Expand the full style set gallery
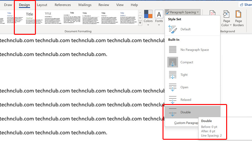 140,23
